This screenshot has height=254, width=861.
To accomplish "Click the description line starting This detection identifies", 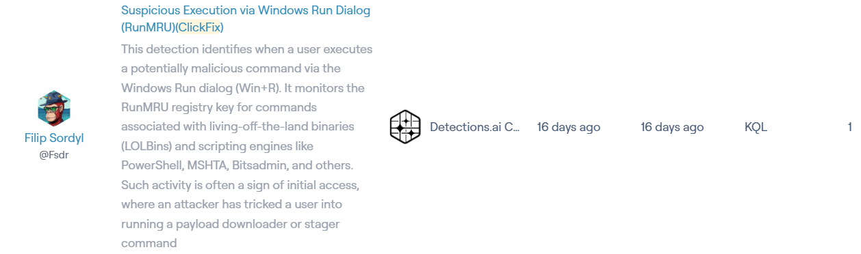I will [x=246, y=49].
